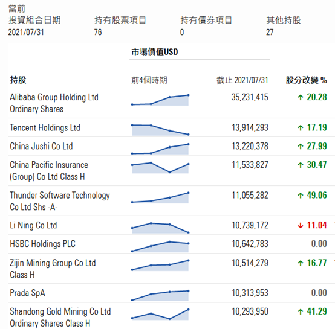Click the green up arrow beside 30.47
The height and width of the screenshot is (329, 335).
301,165
